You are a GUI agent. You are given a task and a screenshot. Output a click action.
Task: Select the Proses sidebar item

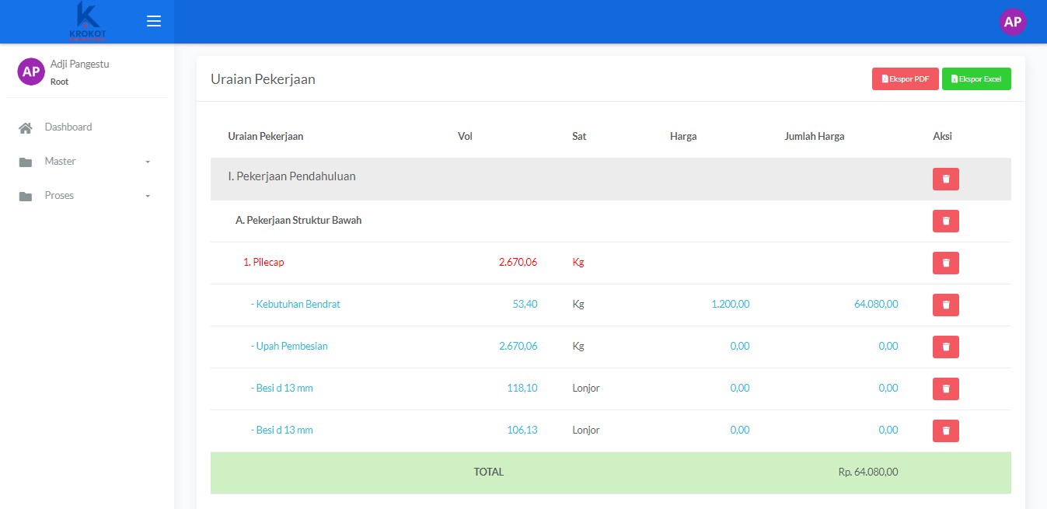tap(59, 195)
